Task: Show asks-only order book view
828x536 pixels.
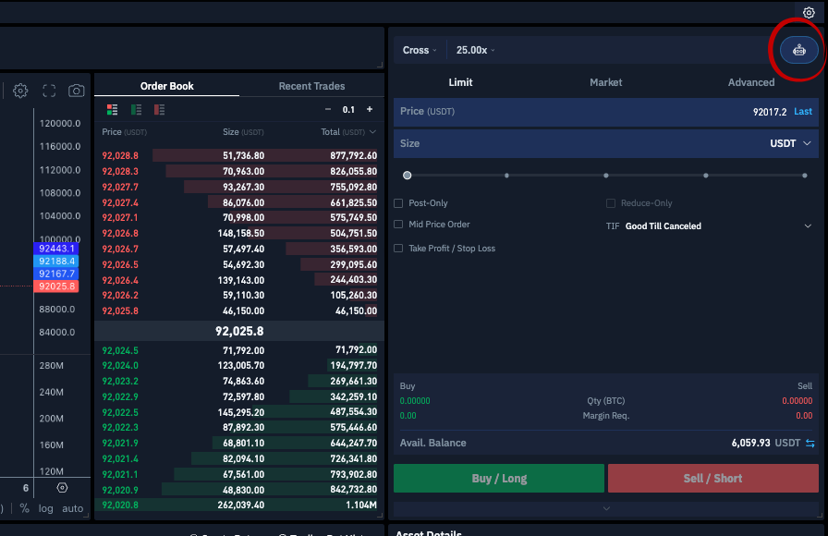Action: [160, 109]
